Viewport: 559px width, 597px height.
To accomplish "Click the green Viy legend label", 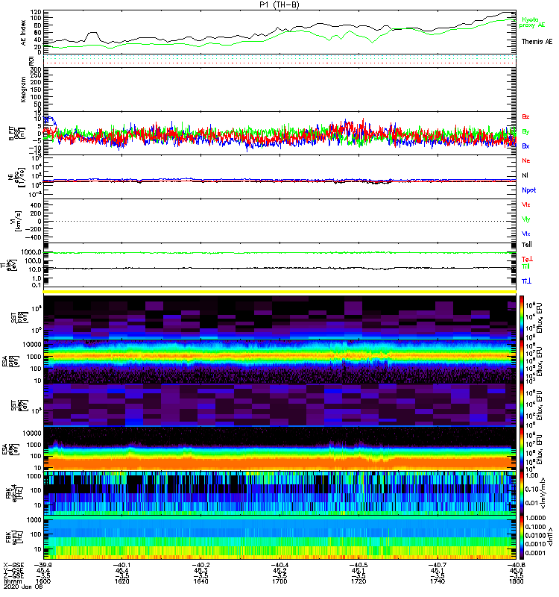I will click(525, 219).
